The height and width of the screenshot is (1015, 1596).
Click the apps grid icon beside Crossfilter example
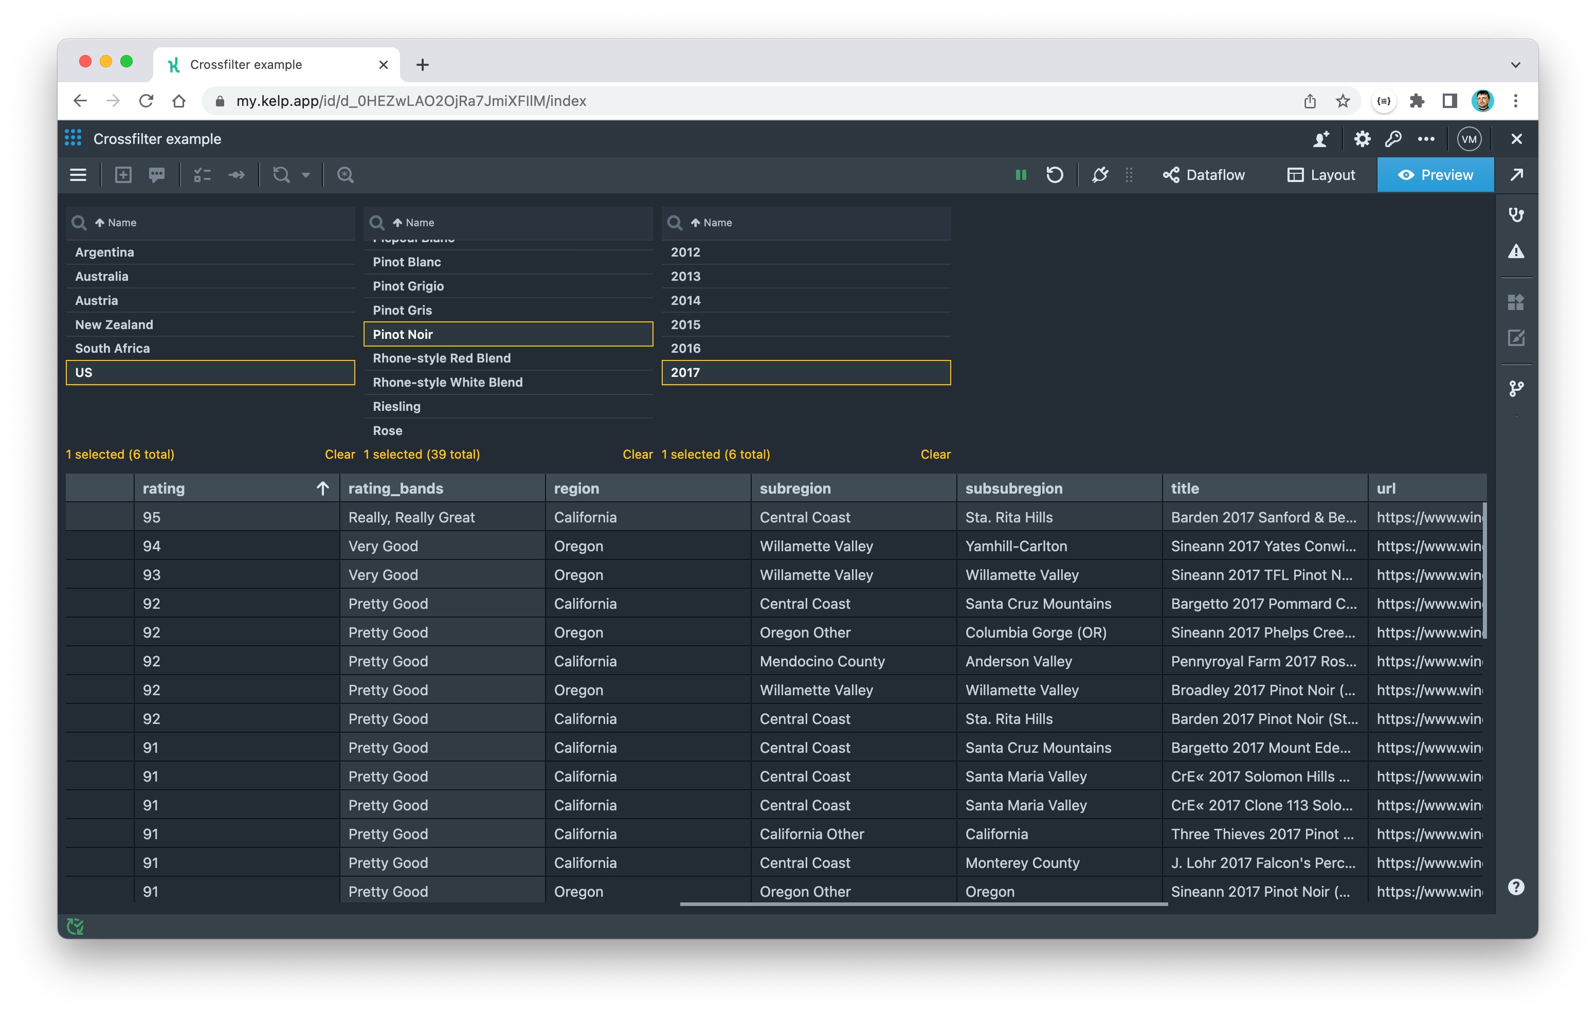73,138
